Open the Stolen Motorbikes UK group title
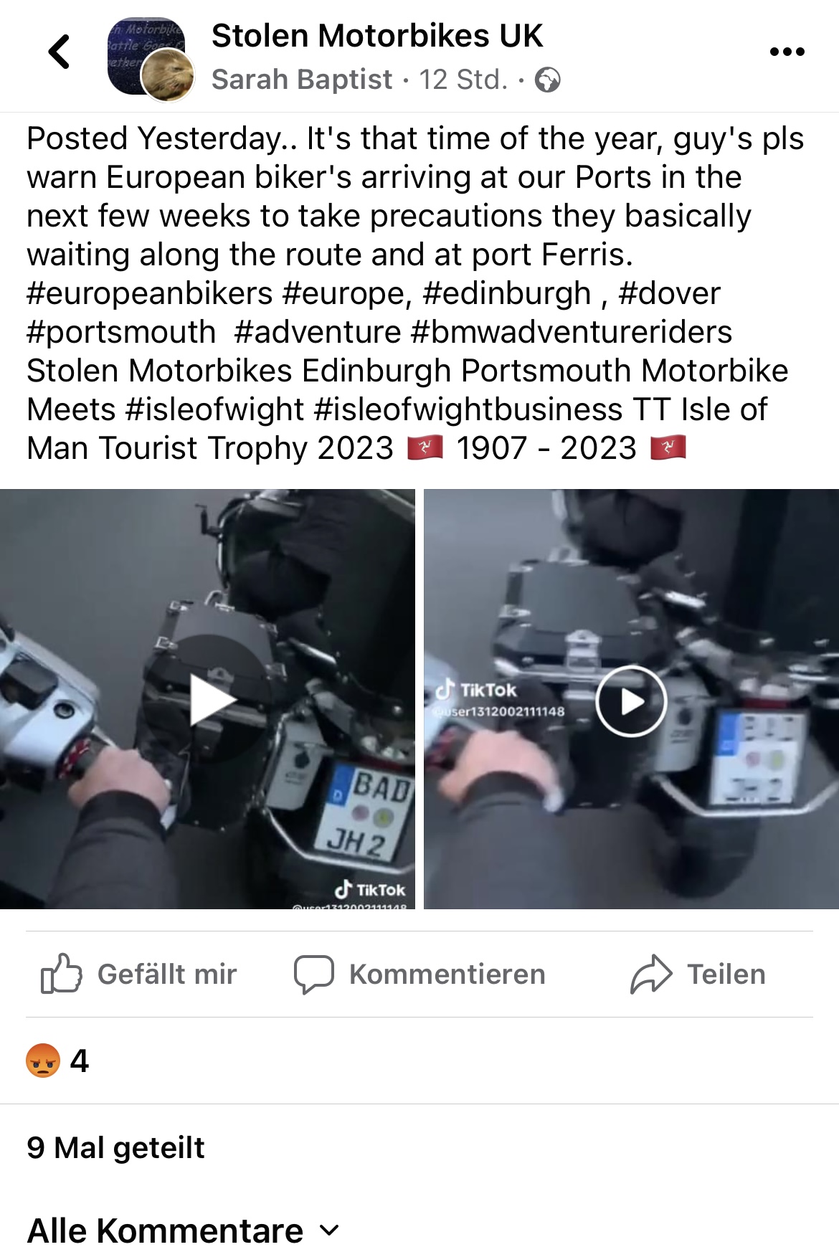The image size is (839, 1252). coord(377,36)
